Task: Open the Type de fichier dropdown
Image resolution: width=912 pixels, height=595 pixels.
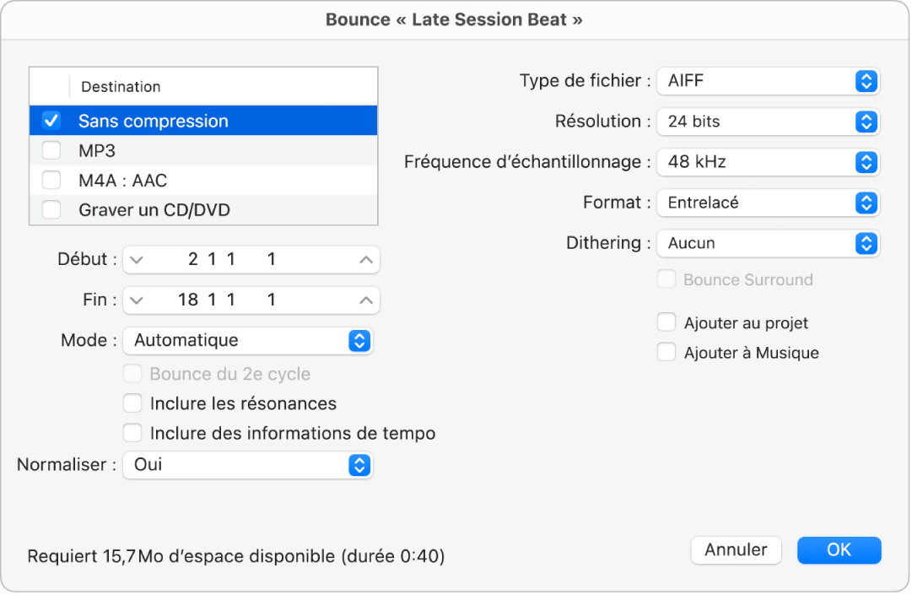Action: click(865, 81)
